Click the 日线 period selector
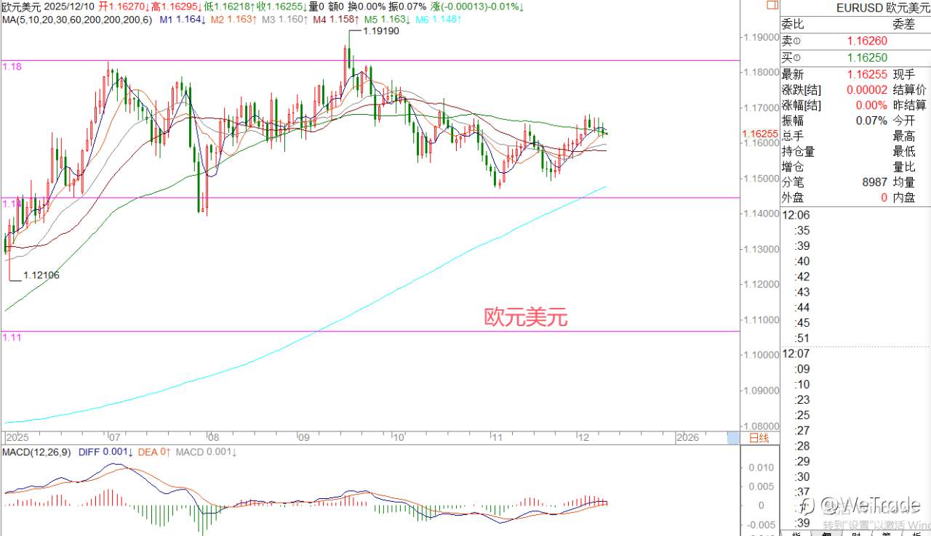Image resolution: width=931 pixels, height=536 pixels. (x=758, y=438)
